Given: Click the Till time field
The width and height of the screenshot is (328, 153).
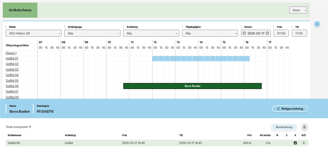Looking at the screenshot, I should pos(299,33).
